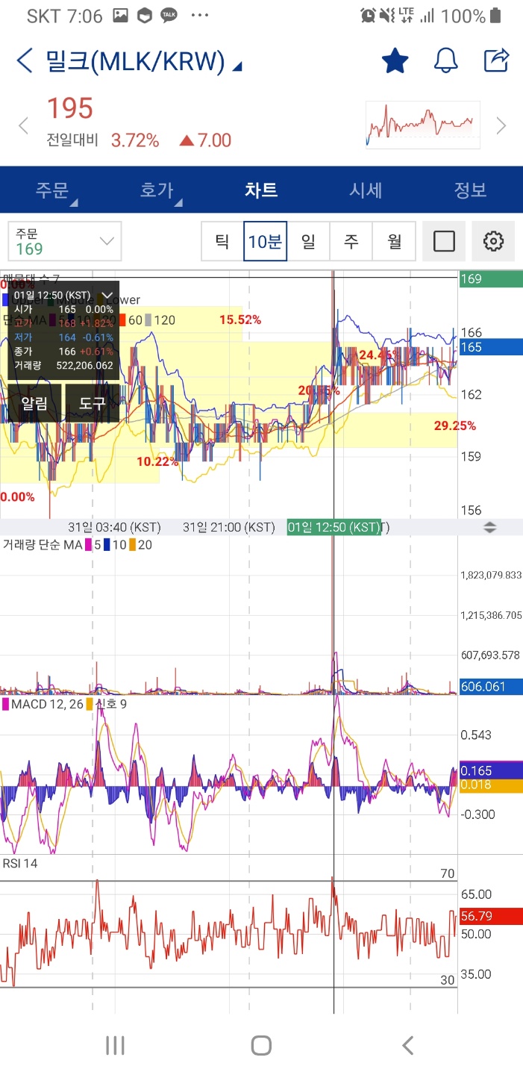
Task: Select the 차트 tab
Action: coord(261,190)
